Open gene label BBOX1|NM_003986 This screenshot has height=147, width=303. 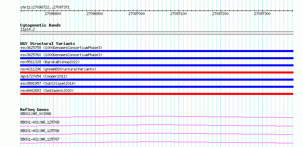(x=36, y=114)
